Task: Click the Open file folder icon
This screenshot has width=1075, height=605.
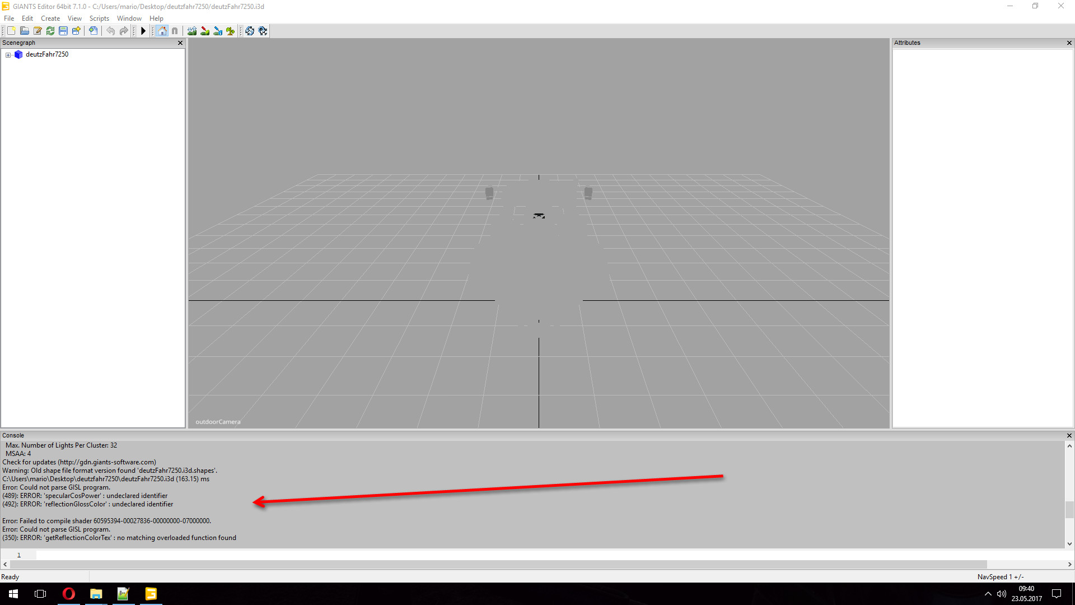Action: coord(24,31)
